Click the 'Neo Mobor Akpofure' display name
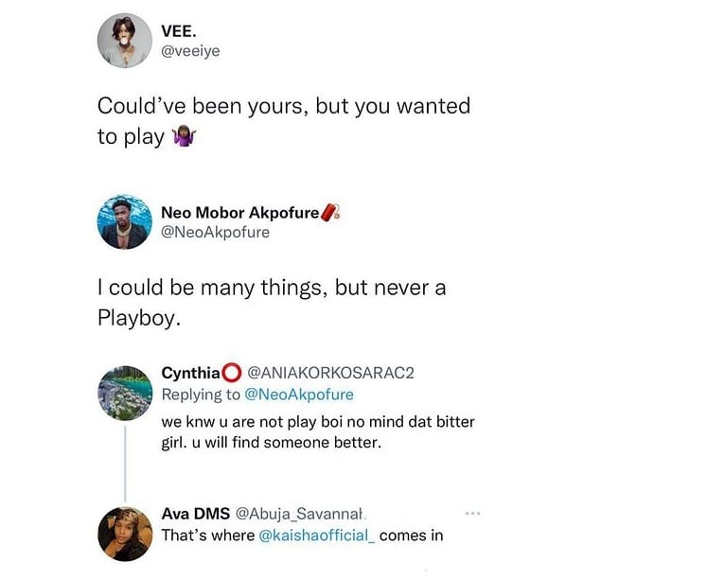 [x=240, y=213]
